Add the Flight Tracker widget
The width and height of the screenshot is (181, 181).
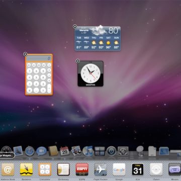(x=101, y=169)
